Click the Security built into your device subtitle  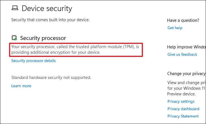[x=50, y=20]
